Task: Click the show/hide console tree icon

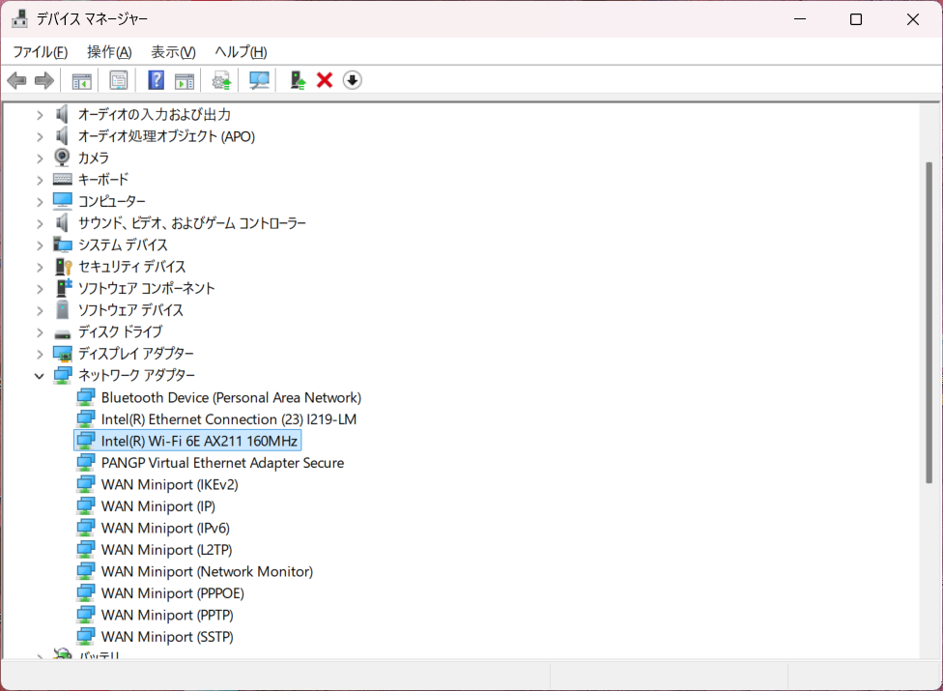Action: 82,80
